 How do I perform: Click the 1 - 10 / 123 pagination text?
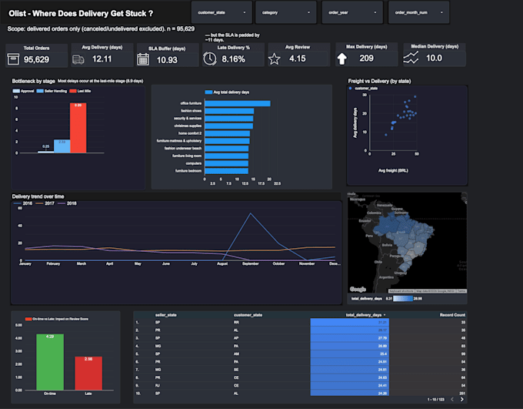436,399
